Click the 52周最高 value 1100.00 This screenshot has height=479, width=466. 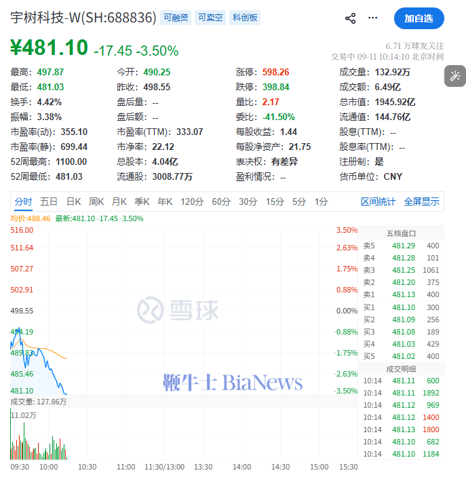pyautogui.click(x=71, y=161)
